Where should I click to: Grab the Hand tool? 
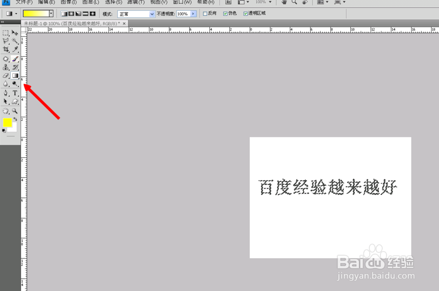pos(6,110)
